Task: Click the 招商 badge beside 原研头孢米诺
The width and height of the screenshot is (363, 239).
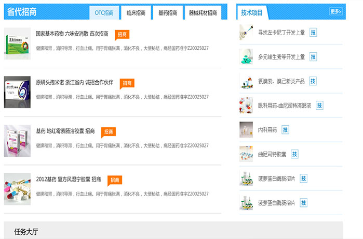Action: [127, 83]
